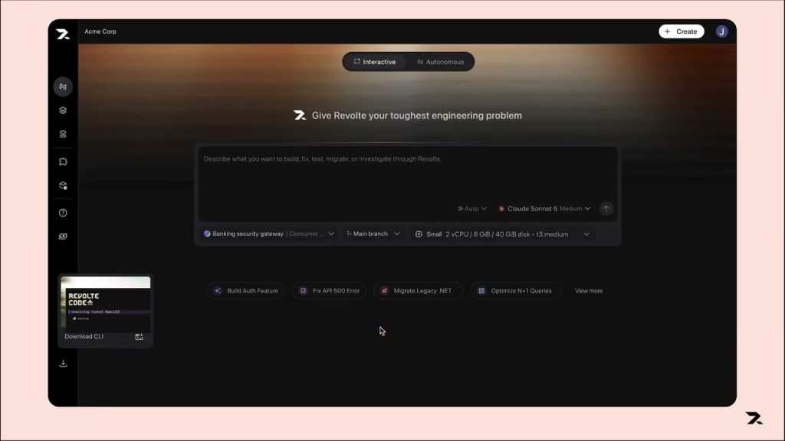Switch to Autonomous mode

point(440,62)
